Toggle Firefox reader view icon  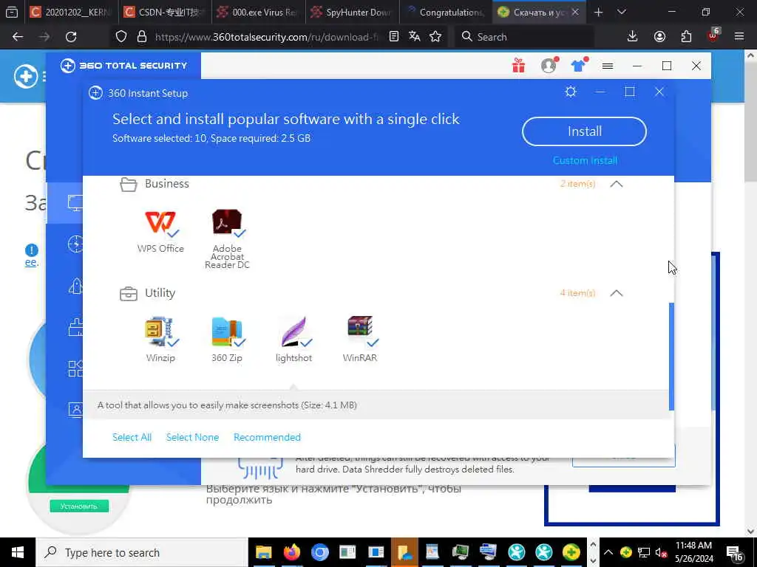tap(394, 37)
